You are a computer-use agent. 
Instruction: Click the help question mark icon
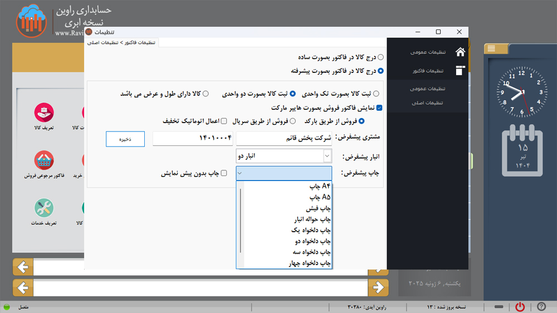click(541, 307)
